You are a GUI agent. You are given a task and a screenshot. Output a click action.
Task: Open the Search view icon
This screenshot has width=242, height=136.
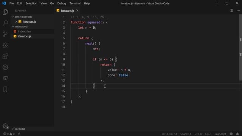[x=5, y=23]
